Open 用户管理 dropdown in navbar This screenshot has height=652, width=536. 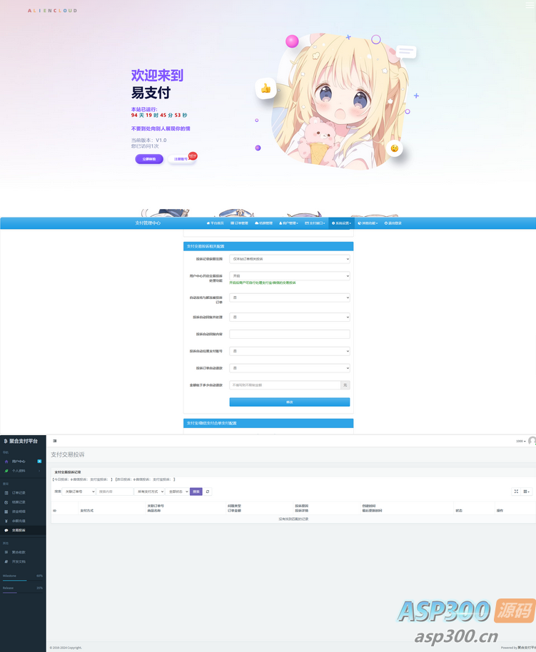(x=288, y=223)
